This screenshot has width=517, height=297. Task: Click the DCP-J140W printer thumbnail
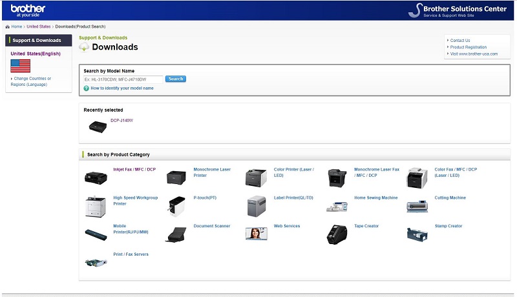point(98,127)
